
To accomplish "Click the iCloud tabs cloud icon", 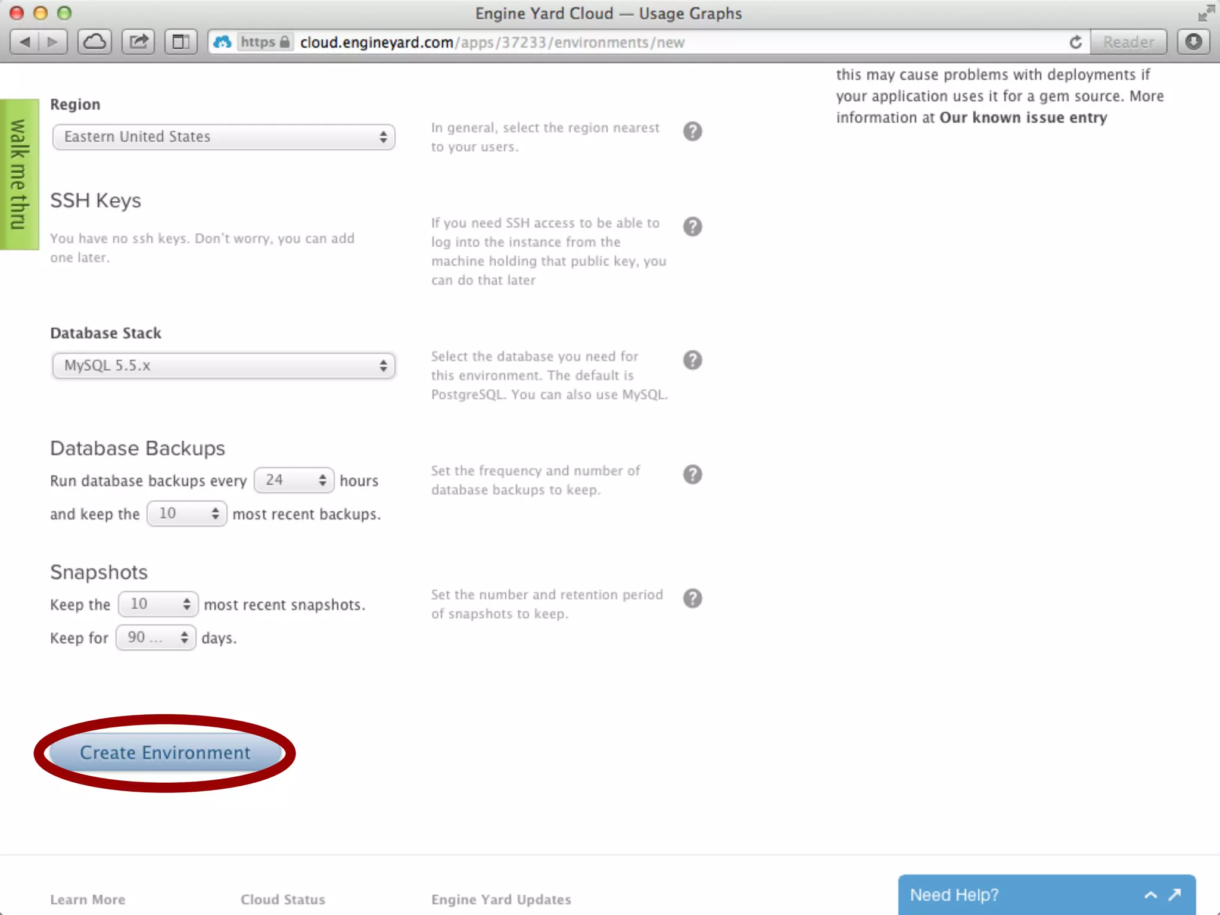I will 95,42.
